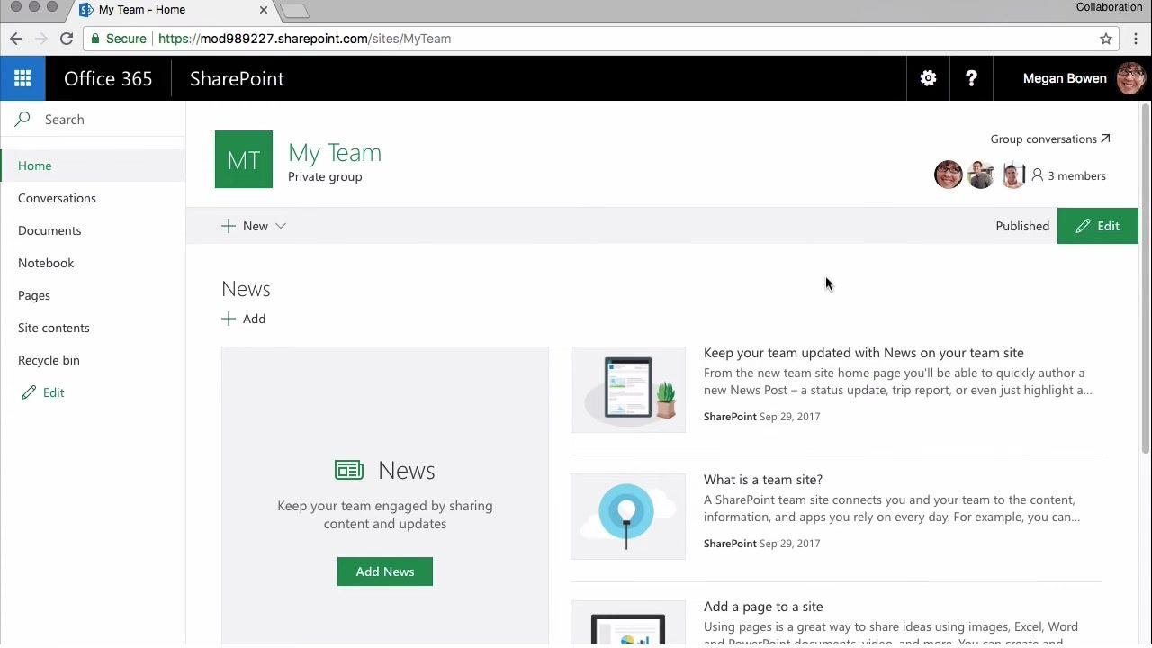Open Group conversations link
This screenshot has width=1152, height=648.
coord(1050,139)
